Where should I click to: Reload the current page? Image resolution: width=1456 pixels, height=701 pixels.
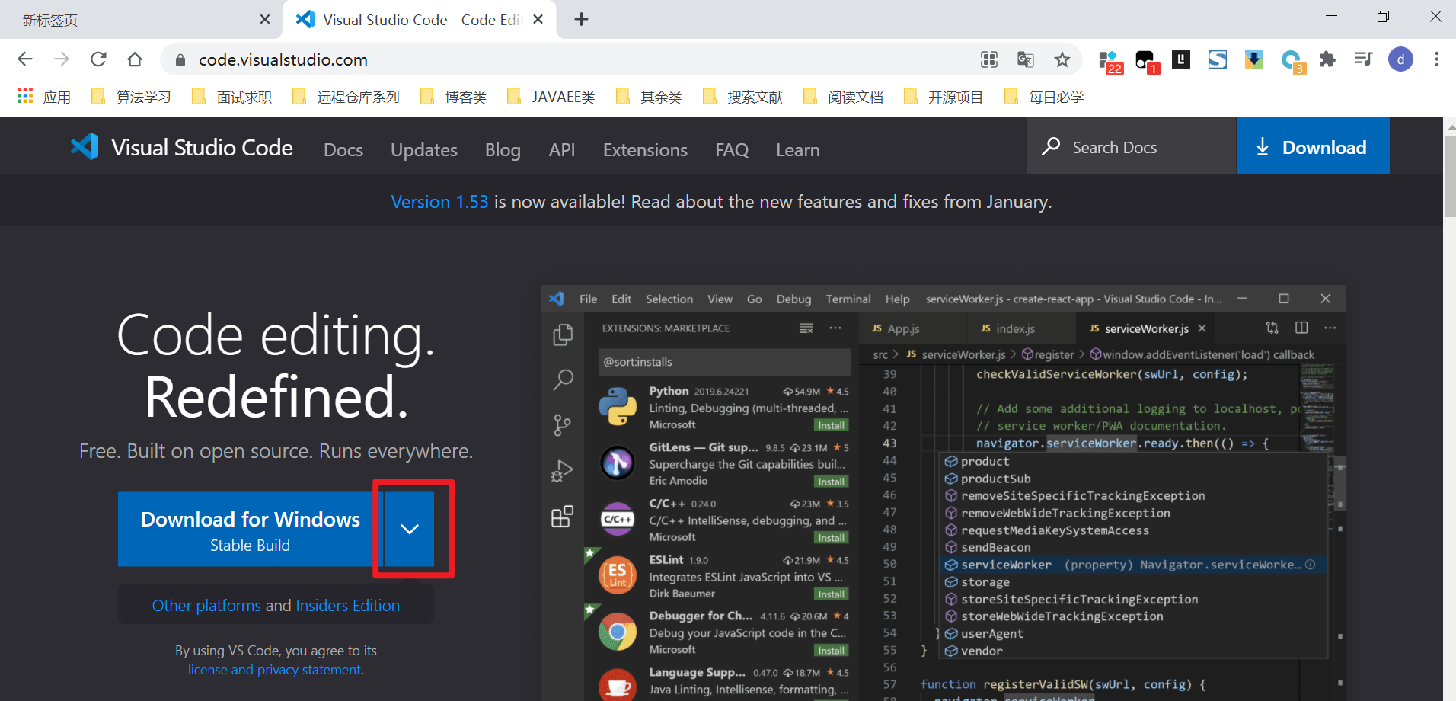click(98, 59)
